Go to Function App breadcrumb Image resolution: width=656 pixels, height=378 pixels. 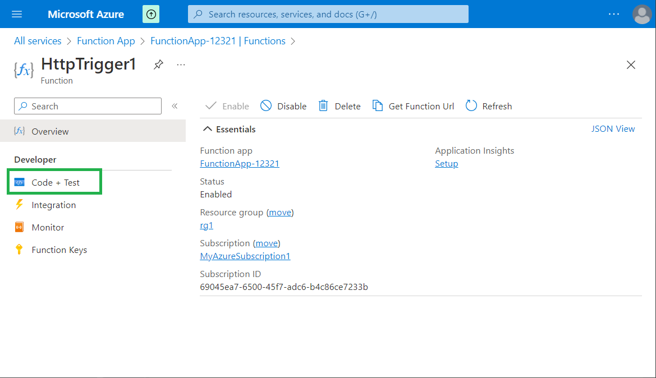pyautogui.click(x=106, y=41)
